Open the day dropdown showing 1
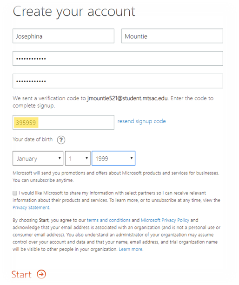Viewport: 239px width, 285px height. tap(78, 158)
